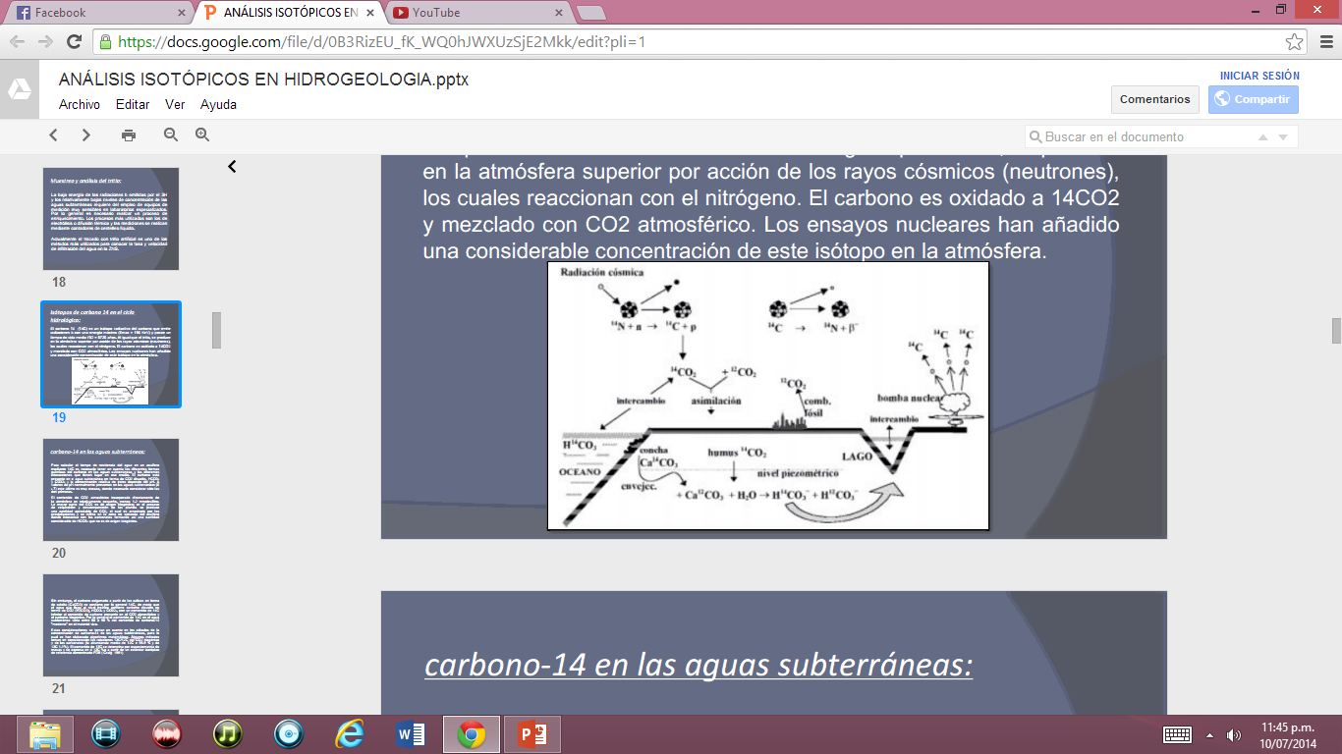1342x754 pixels.
Task: Click the document title ANÁLISIS ISOTÓPICOS EN HIDROGEOLOGIA.pptx
Action: click(x=263, y=81)
